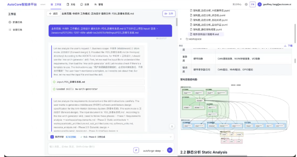
Task: Click the 完成: Phase 5 文档生成 status
Action: 93,137
